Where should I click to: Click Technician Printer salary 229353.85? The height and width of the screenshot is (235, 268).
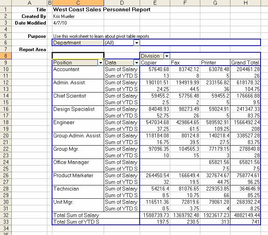tap(215, 189)
